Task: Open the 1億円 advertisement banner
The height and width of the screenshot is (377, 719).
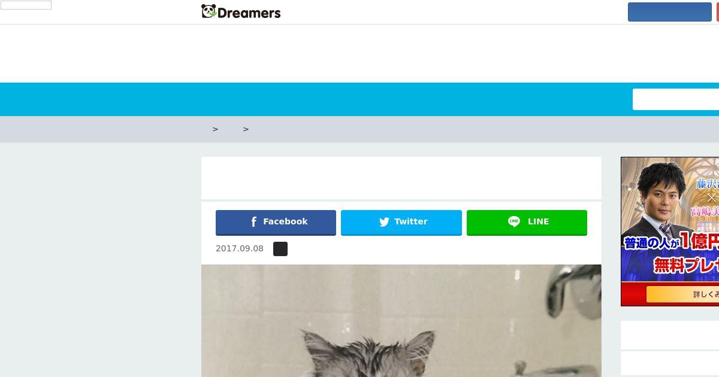Action: [x=670, y=232]
